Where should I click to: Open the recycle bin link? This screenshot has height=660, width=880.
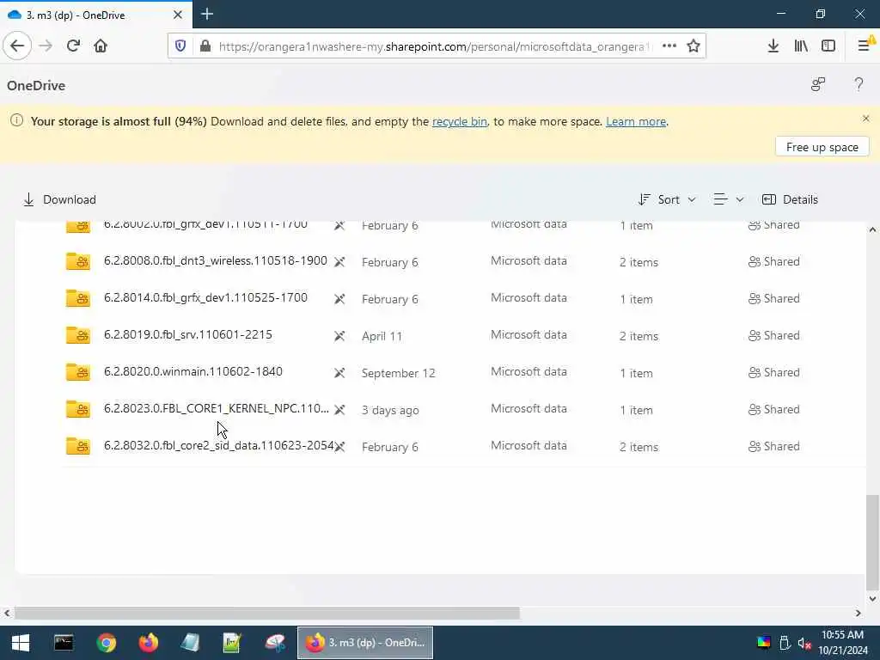click(460, 121)
